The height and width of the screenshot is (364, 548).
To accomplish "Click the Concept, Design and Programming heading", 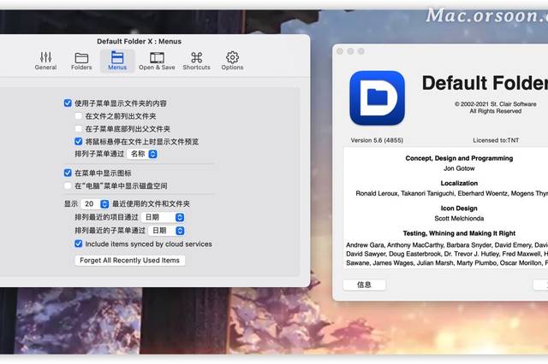I will 459,158.
